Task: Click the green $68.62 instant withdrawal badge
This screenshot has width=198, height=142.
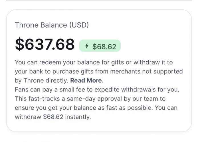Action: (100, 46)
